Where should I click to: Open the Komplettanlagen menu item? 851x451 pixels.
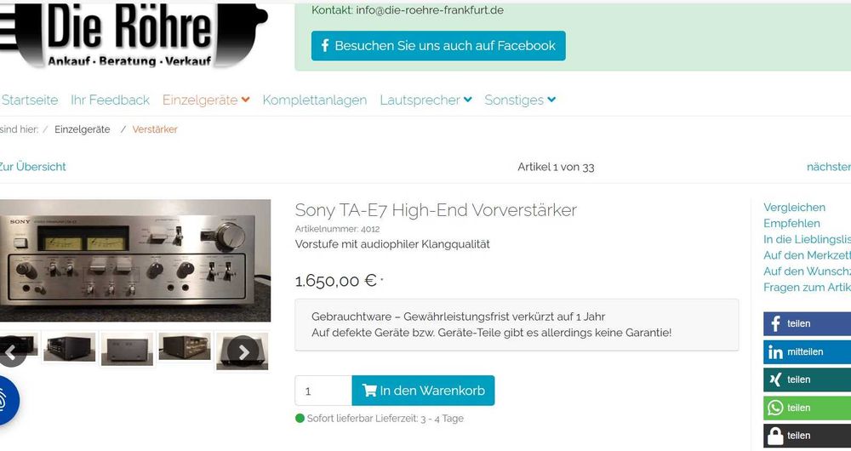(315, 100)
